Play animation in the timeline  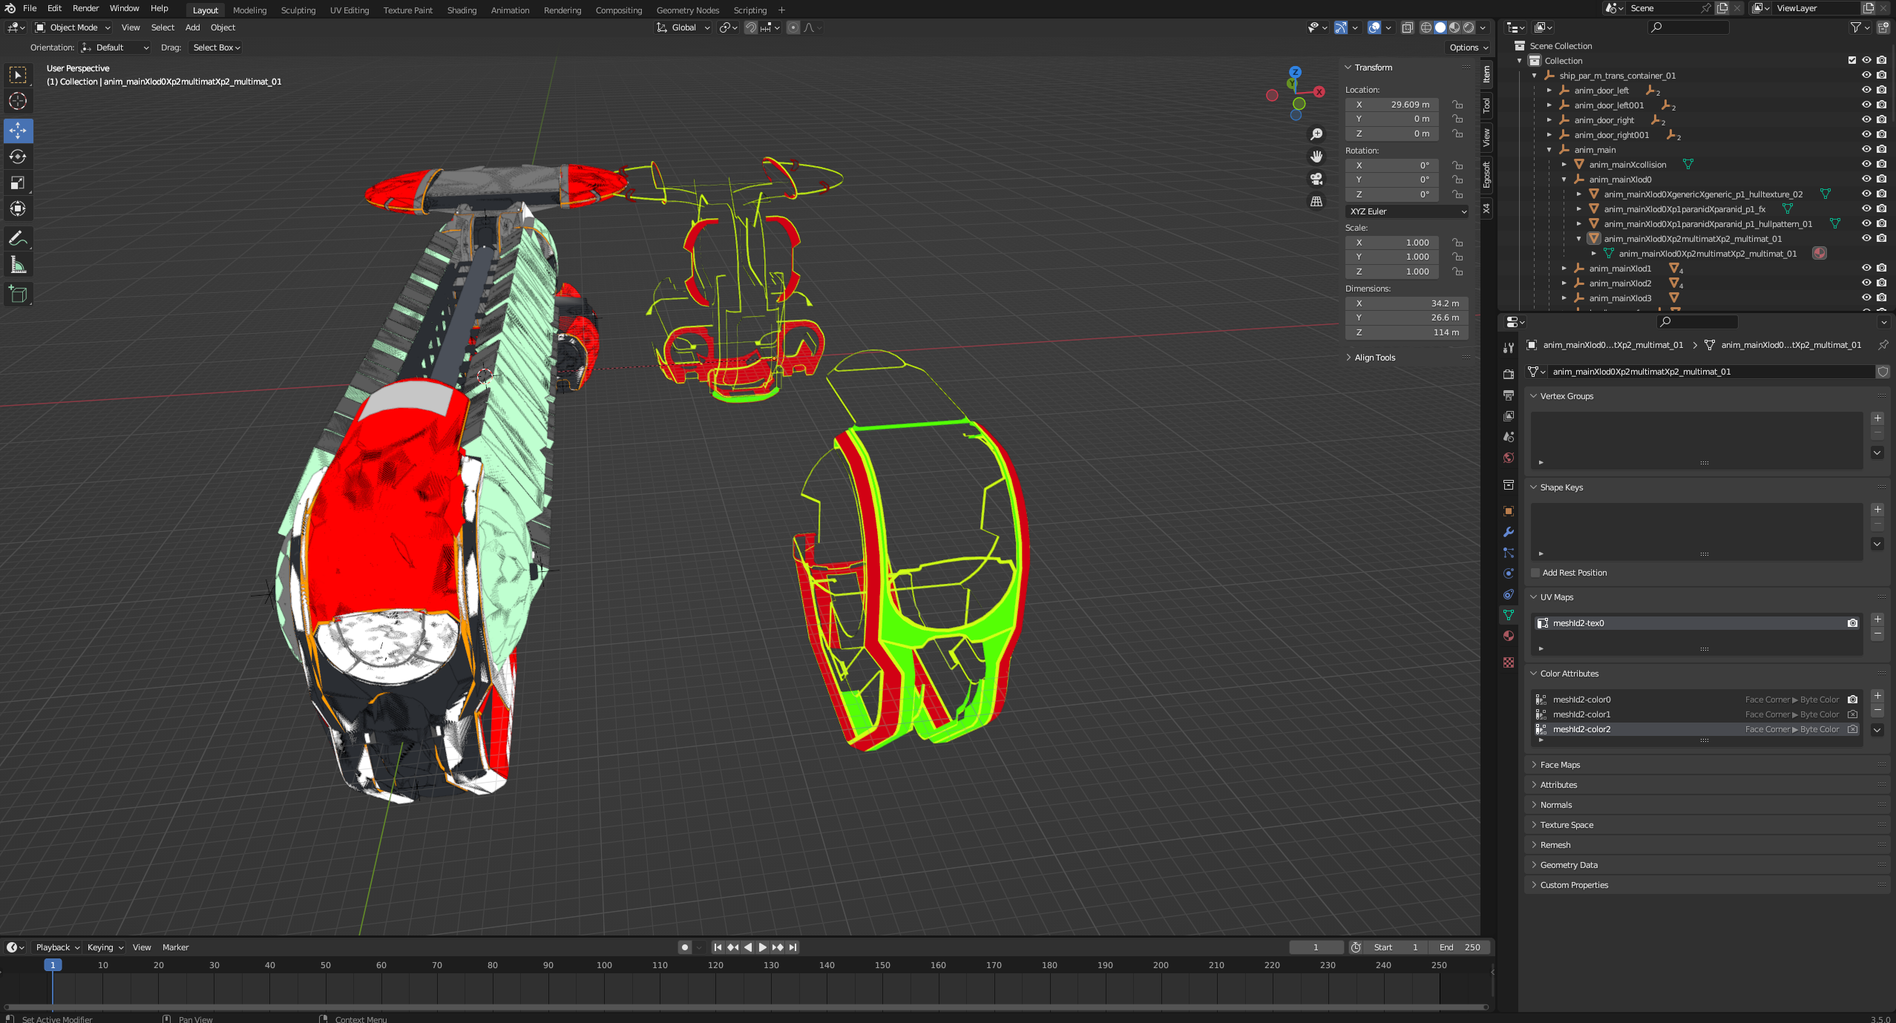click(762, 947)
